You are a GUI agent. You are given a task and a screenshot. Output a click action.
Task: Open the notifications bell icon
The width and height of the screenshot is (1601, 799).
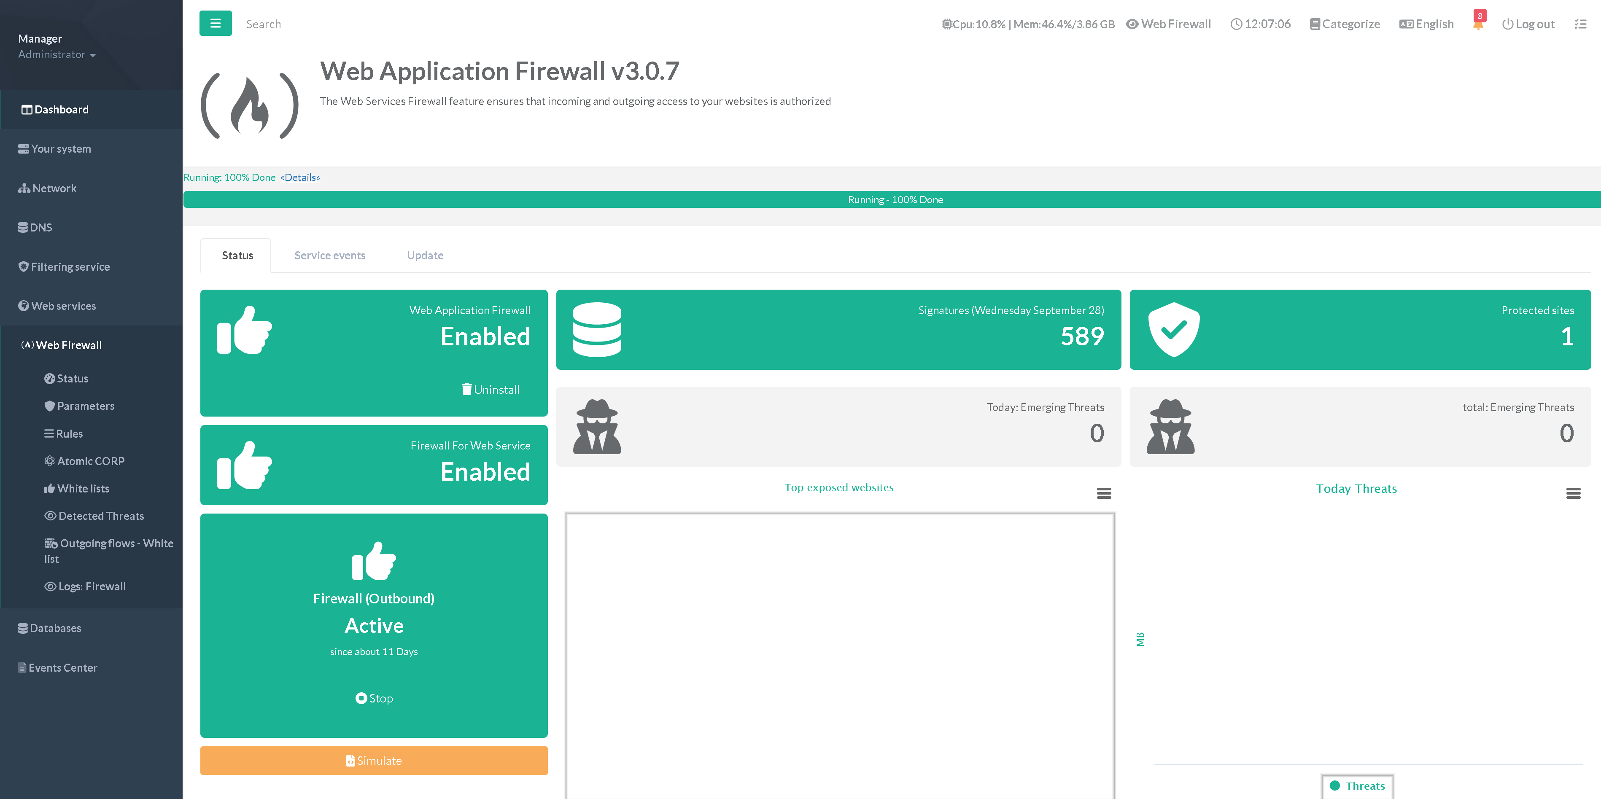[1478, 24]
